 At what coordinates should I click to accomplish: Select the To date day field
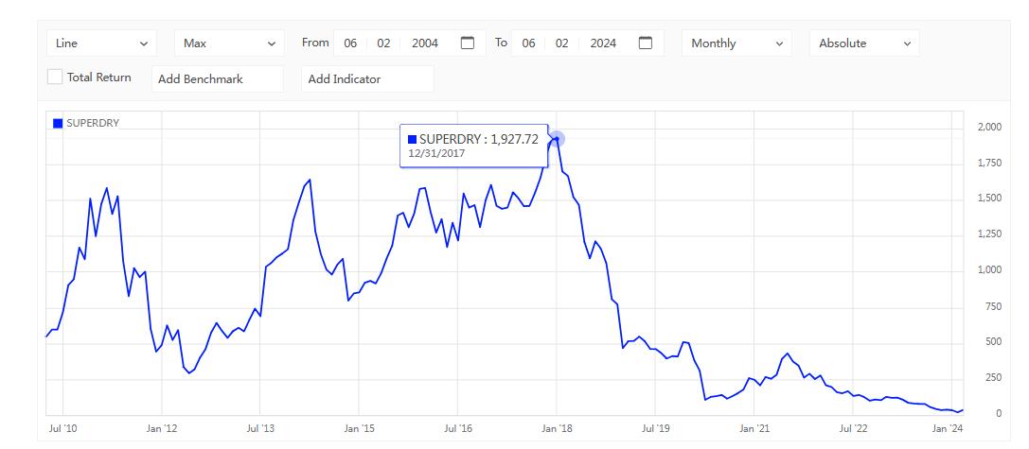click(562, 43)
